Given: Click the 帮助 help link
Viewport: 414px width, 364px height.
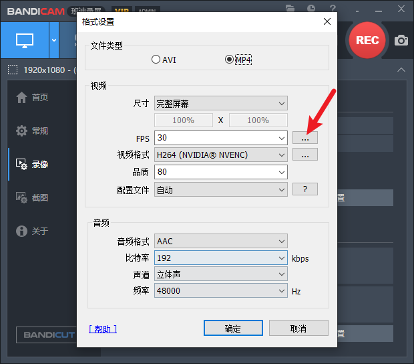Looking at the screenshot, I should 103,329.
